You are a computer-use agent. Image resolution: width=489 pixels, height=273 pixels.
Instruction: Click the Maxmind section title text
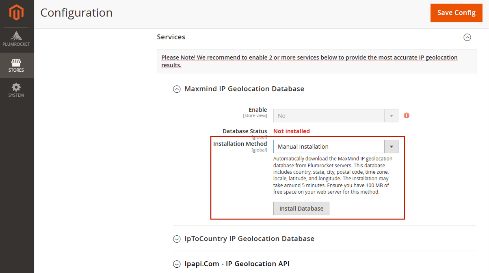244,89
